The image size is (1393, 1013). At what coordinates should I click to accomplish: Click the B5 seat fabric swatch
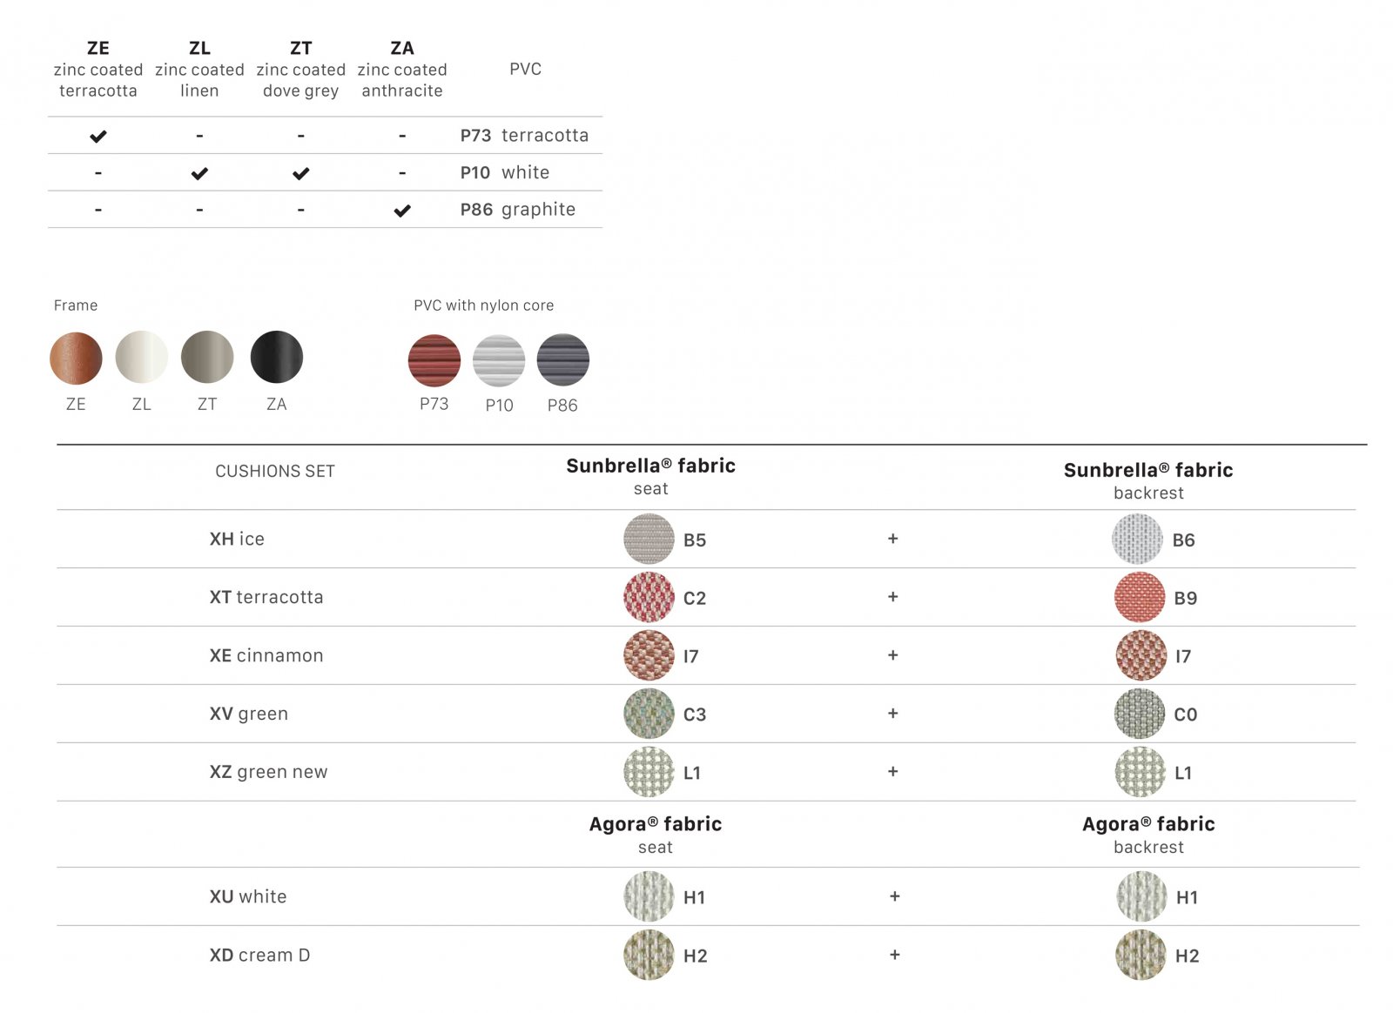649,539
